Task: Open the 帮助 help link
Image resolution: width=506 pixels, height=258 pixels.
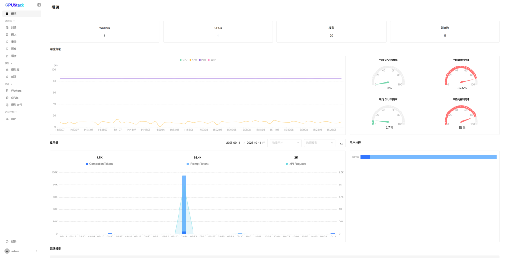Action: pos(14,242)
